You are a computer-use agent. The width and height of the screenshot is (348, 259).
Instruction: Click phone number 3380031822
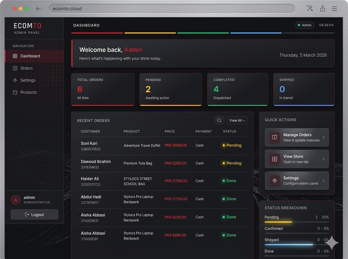click(x=90, y=149)
